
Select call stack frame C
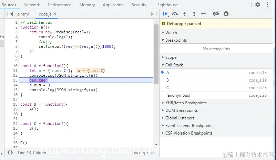216,87
